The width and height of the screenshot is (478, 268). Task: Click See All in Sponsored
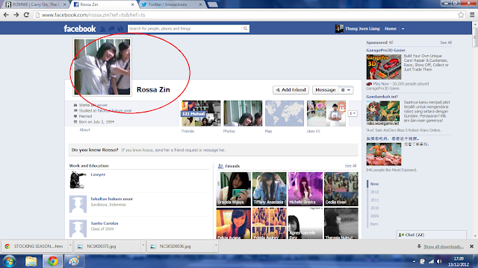coord(446,42)
